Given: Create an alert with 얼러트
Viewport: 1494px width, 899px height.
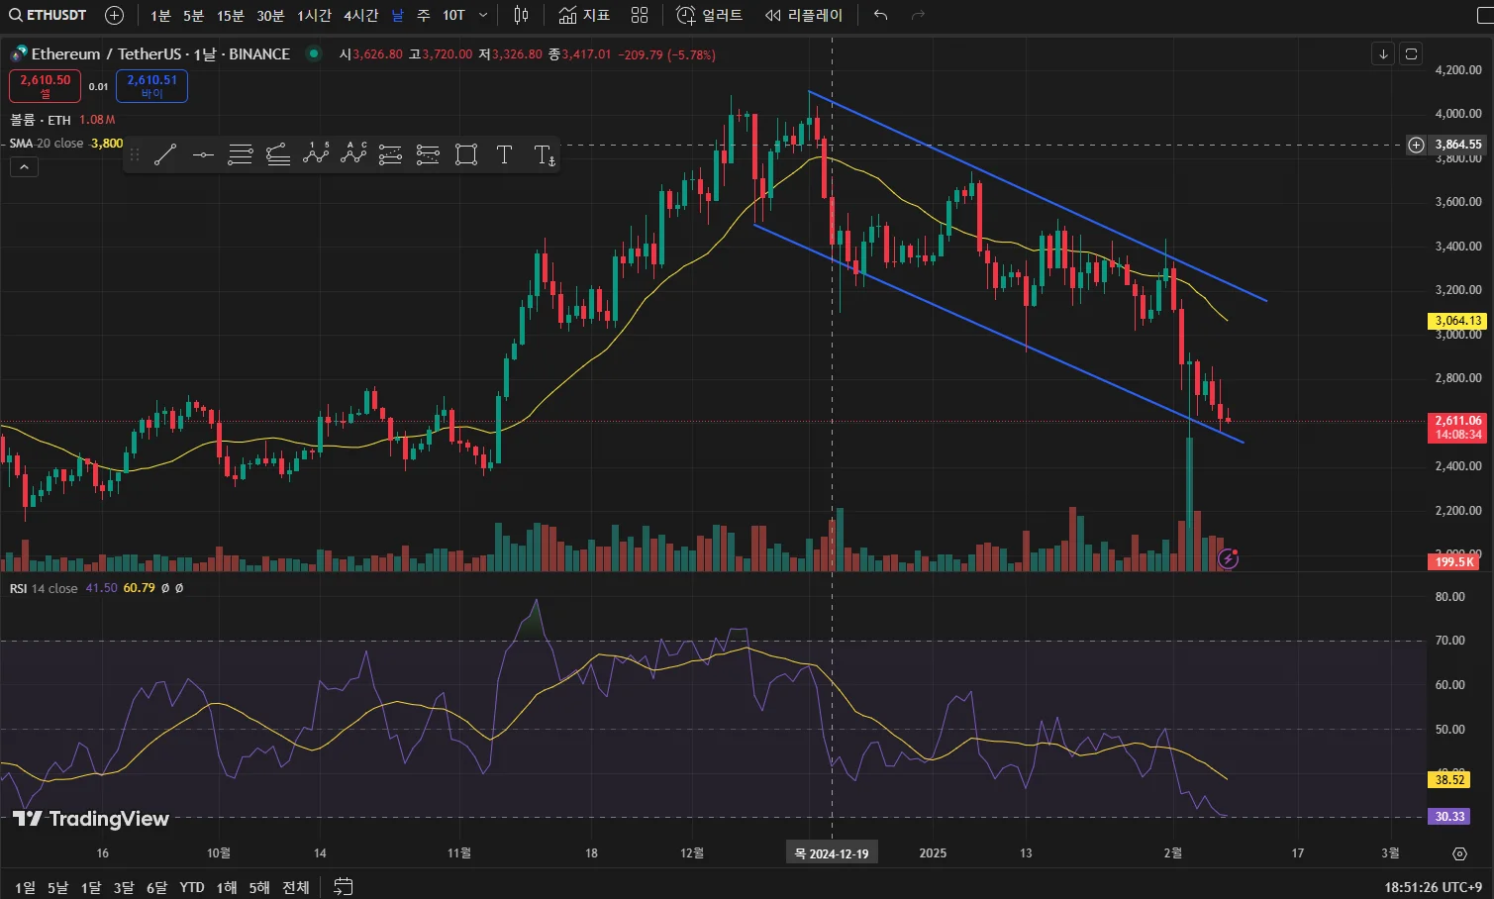Looking at the screenshot, I should (x=709, y=15).
